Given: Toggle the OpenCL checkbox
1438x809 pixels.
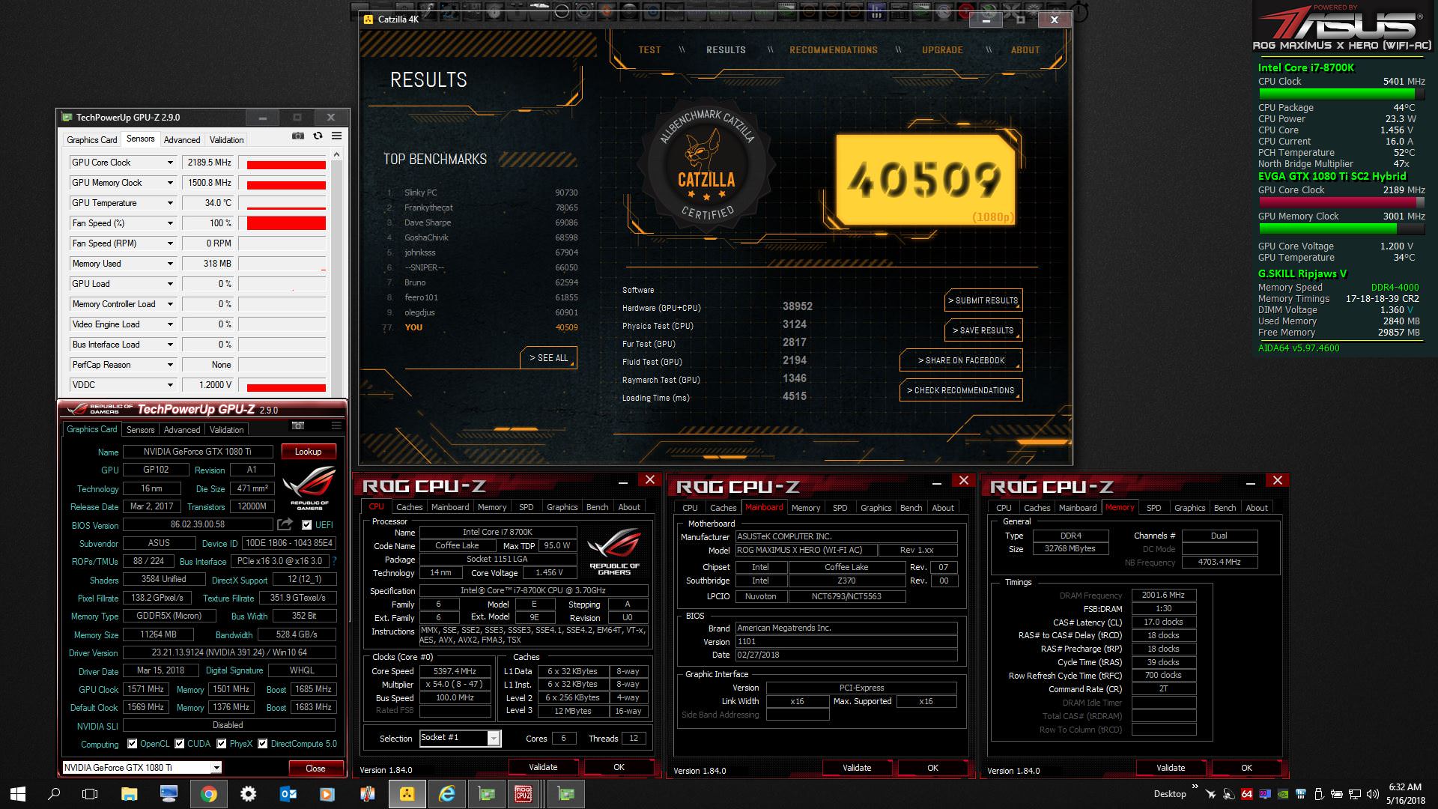Looking at the screenshot, I should coord(132,744).
